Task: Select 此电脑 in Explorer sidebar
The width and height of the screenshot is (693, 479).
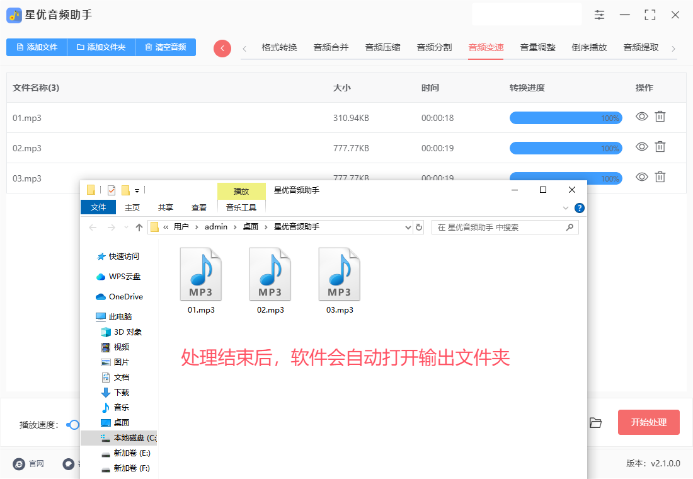Action: tap(114, 316)
